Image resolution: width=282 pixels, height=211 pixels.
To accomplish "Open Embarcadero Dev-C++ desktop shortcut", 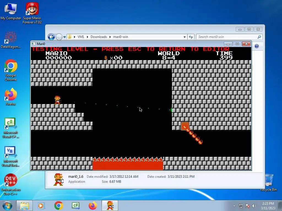I will [x=11, y=184].
